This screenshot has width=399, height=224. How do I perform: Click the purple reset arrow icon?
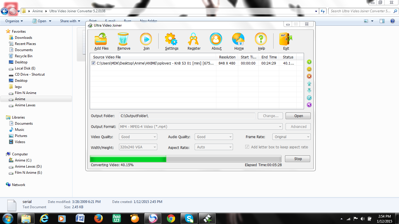tap(309, 105)
